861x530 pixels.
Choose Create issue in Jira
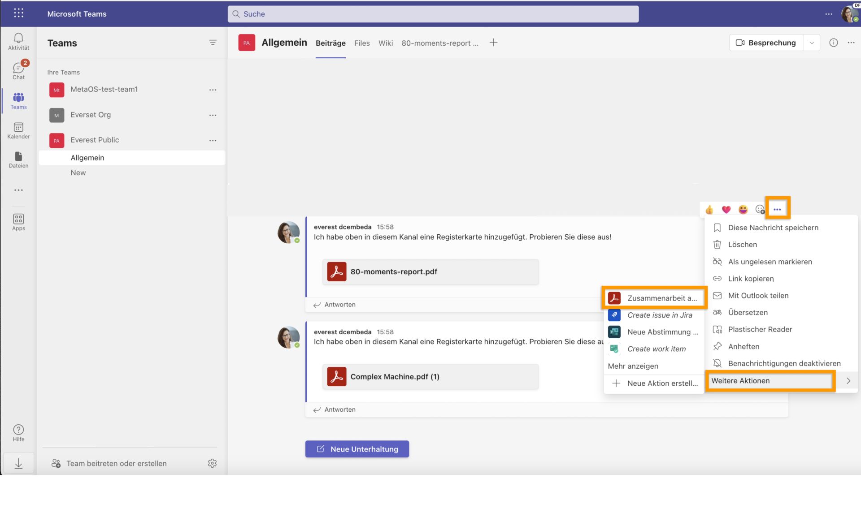click(x=654, y=315)
